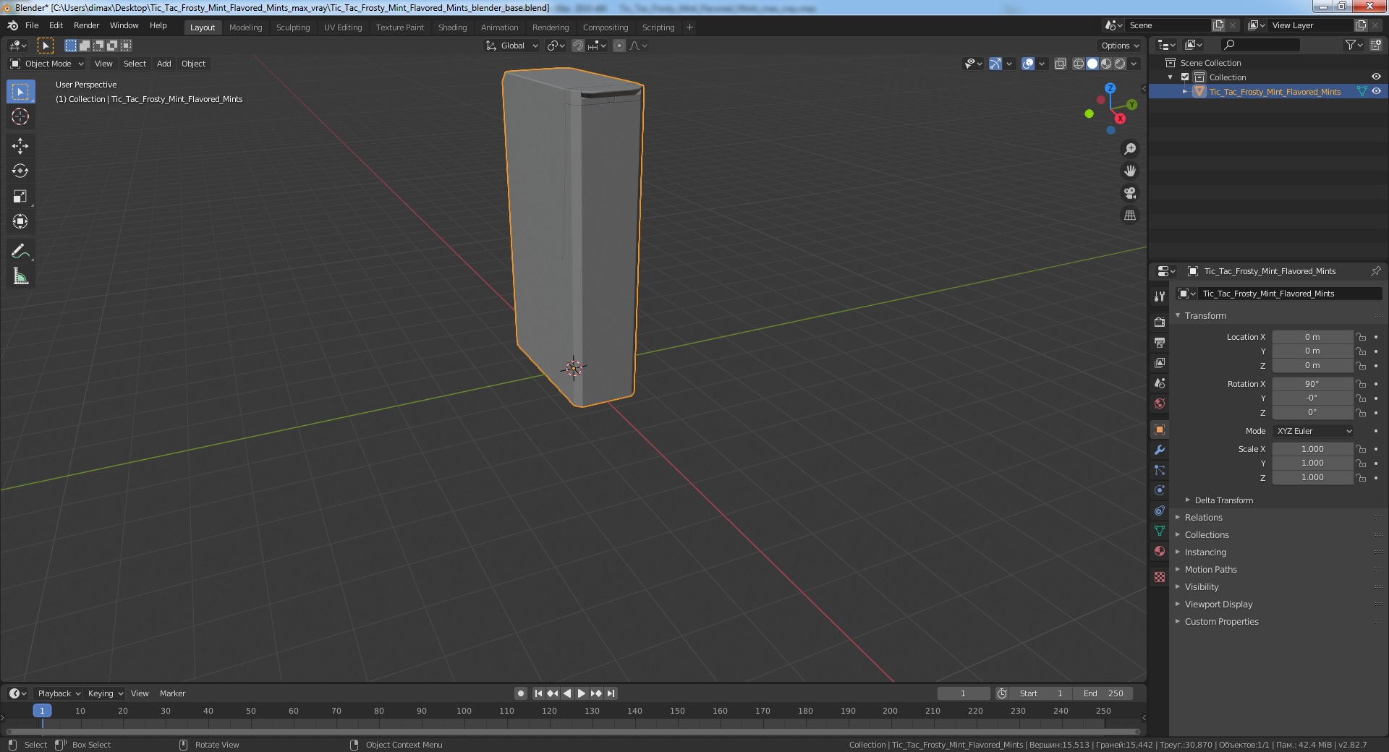The image size is (1389, 752).
Task: Click the outliner search field
Action: [1260, 46]
